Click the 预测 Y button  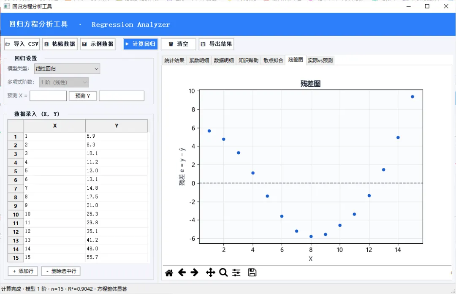(x=83, y=96)
